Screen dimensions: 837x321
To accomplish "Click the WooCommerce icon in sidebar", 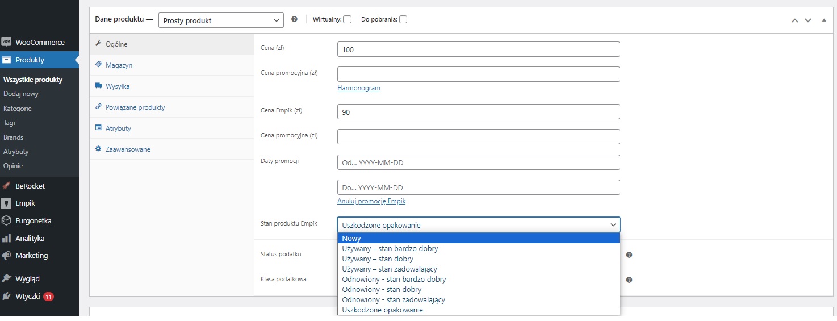I will pos(6,42).
